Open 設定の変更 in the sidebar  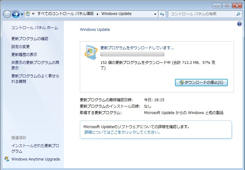[21, 46]
